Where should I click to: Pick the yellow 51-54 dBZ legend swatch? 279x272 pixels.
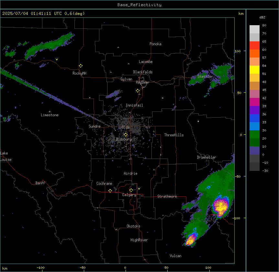[254, 69]
